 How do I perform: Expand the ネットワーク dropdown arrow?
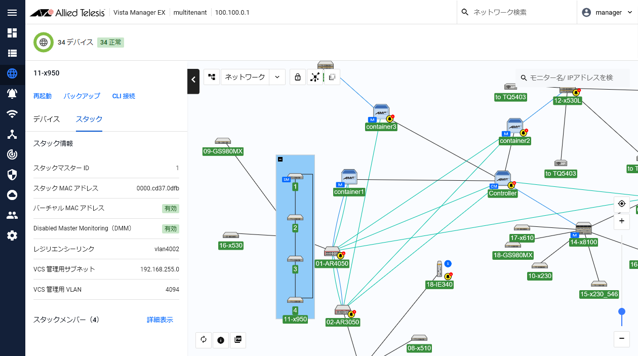point(277,77)
